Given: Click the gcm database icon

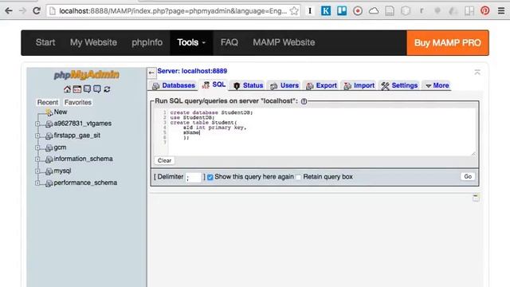Looking at the screenshot, I should point(49,148).
